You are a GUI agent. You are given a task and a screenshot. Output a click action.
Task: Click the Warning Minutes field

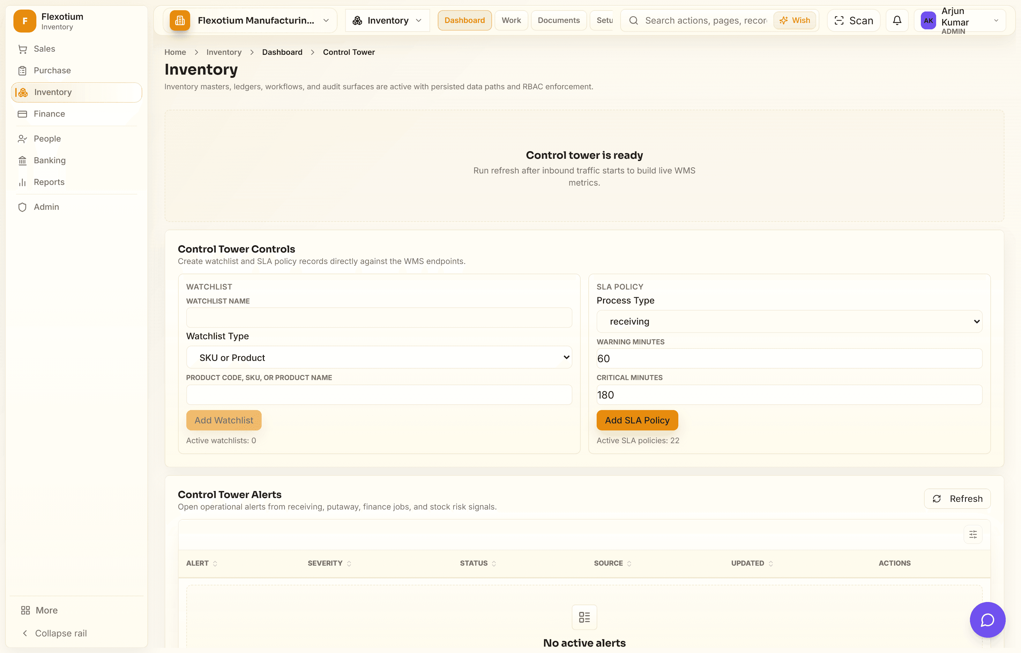789,359
